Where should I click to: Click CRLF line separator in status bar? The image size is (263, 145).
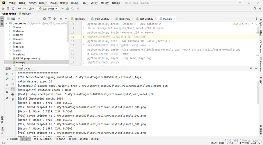222,143
